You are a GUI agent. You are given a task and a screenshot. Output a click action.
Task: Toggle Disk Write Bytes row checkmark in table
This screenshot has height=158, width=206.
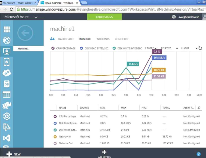(x=55, y=130)
